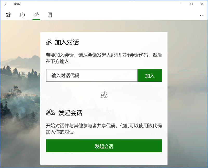
Task: Click the 翻译 window title
Action: pyautogui.click(x=17, y=4)
